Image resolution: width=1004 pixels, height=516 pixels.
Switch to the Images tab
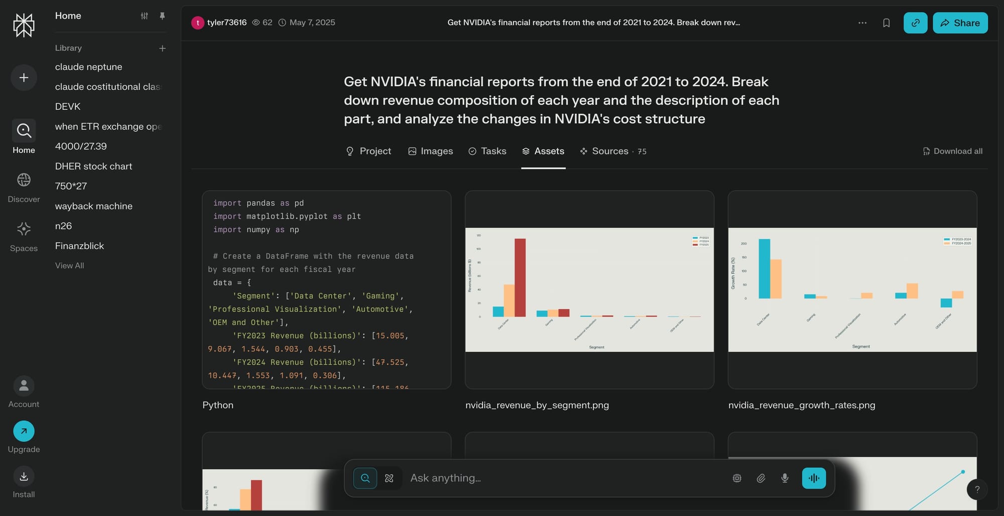(430, 151)
